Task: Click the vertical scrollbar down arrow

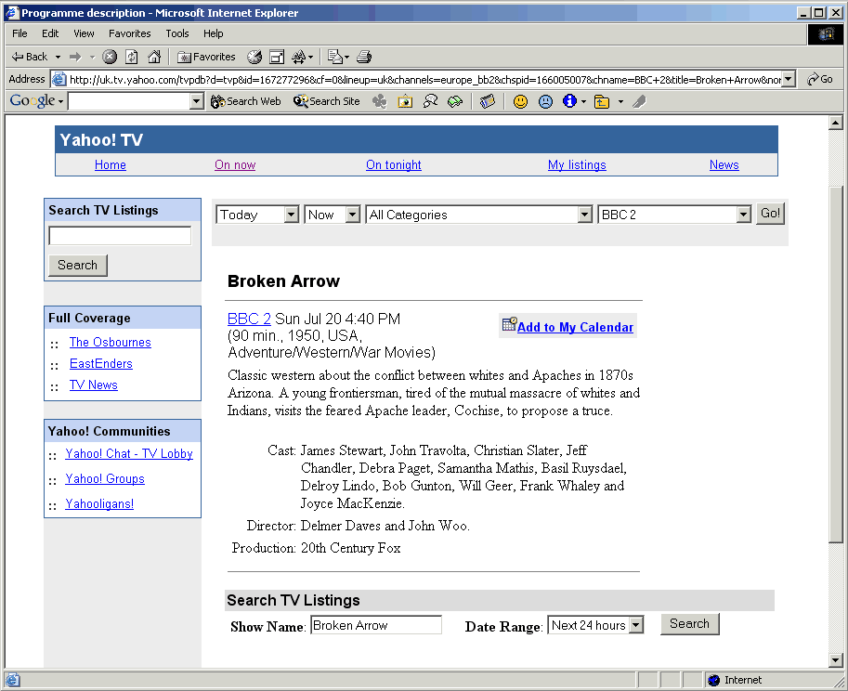Action: pos(836,659)
